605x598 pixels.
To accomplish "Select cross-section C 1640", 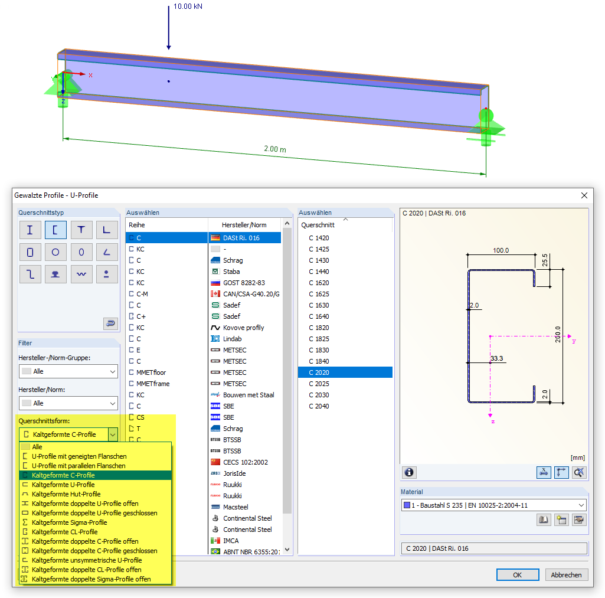I will click(x=345, y=316).
